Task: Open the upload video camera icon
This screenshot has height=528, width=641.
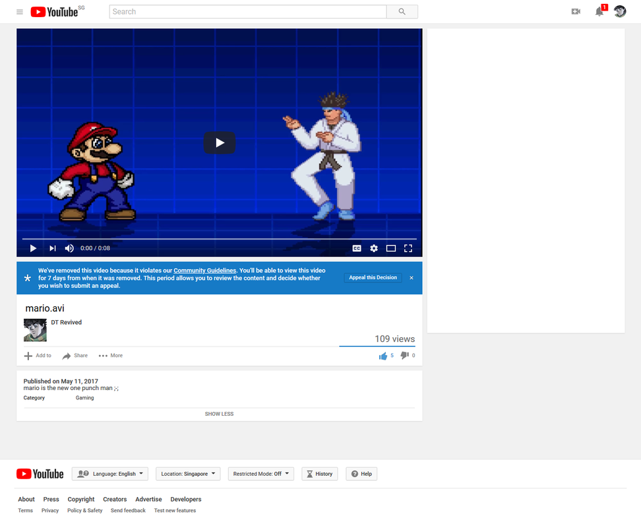Action: point(576,11)
